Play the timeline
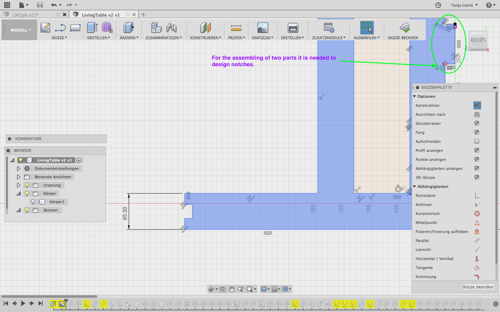 [x=23, y=303]
